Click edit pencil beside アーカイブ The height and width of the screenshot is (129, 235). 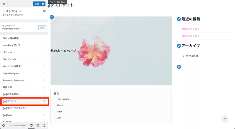point(179,46)
